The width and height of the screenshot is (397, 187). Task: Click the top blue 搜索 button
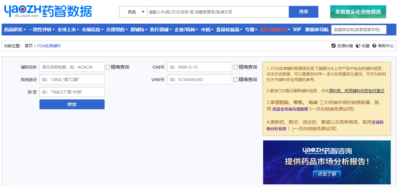(304, 12)
